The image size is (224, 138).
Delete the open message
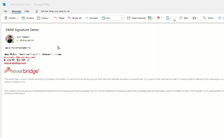[10, 18]
